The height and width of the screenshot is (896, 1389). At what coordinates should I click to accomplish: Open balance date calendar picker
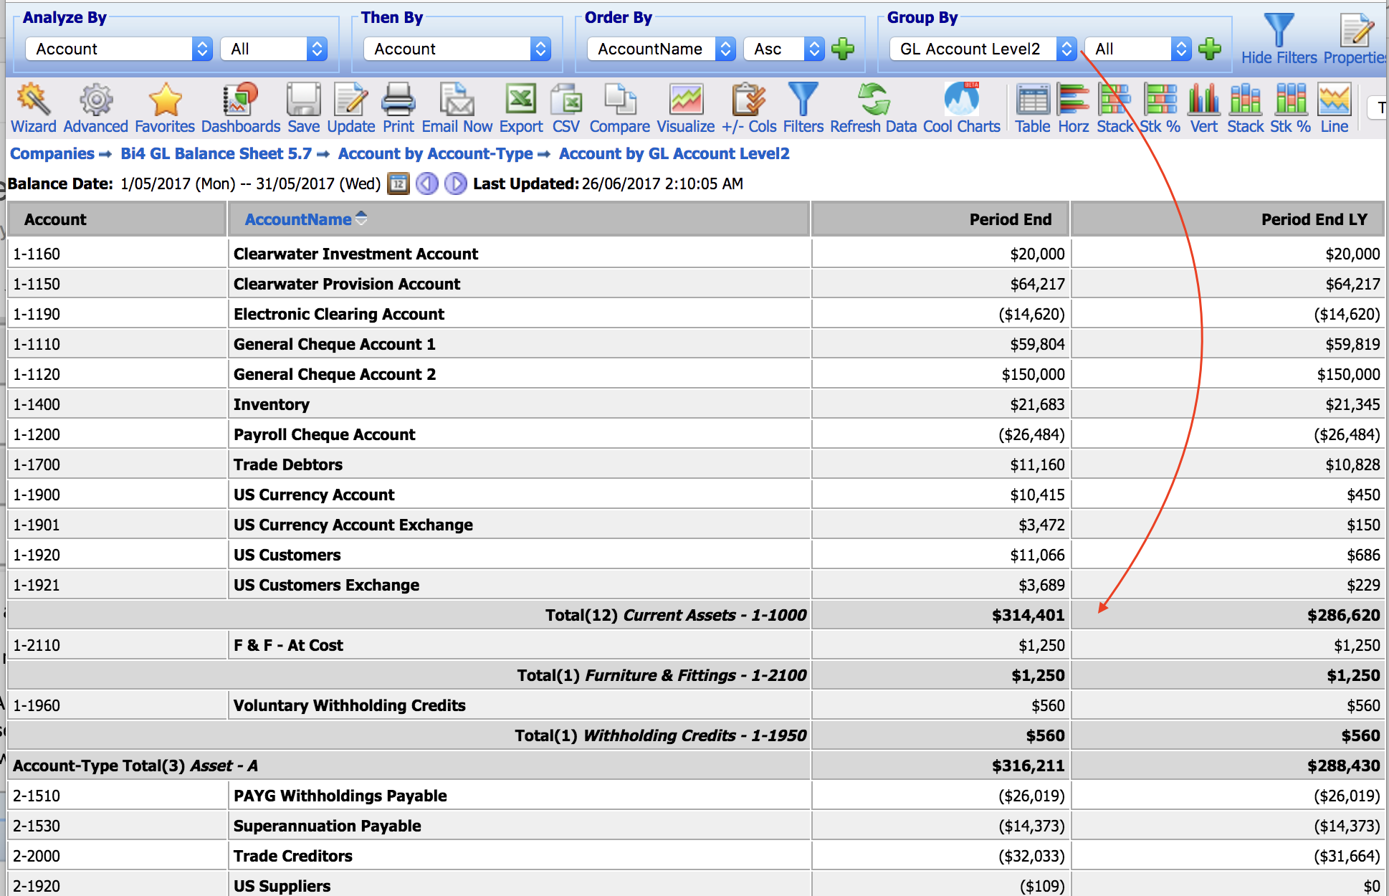[x=398, y=184]
